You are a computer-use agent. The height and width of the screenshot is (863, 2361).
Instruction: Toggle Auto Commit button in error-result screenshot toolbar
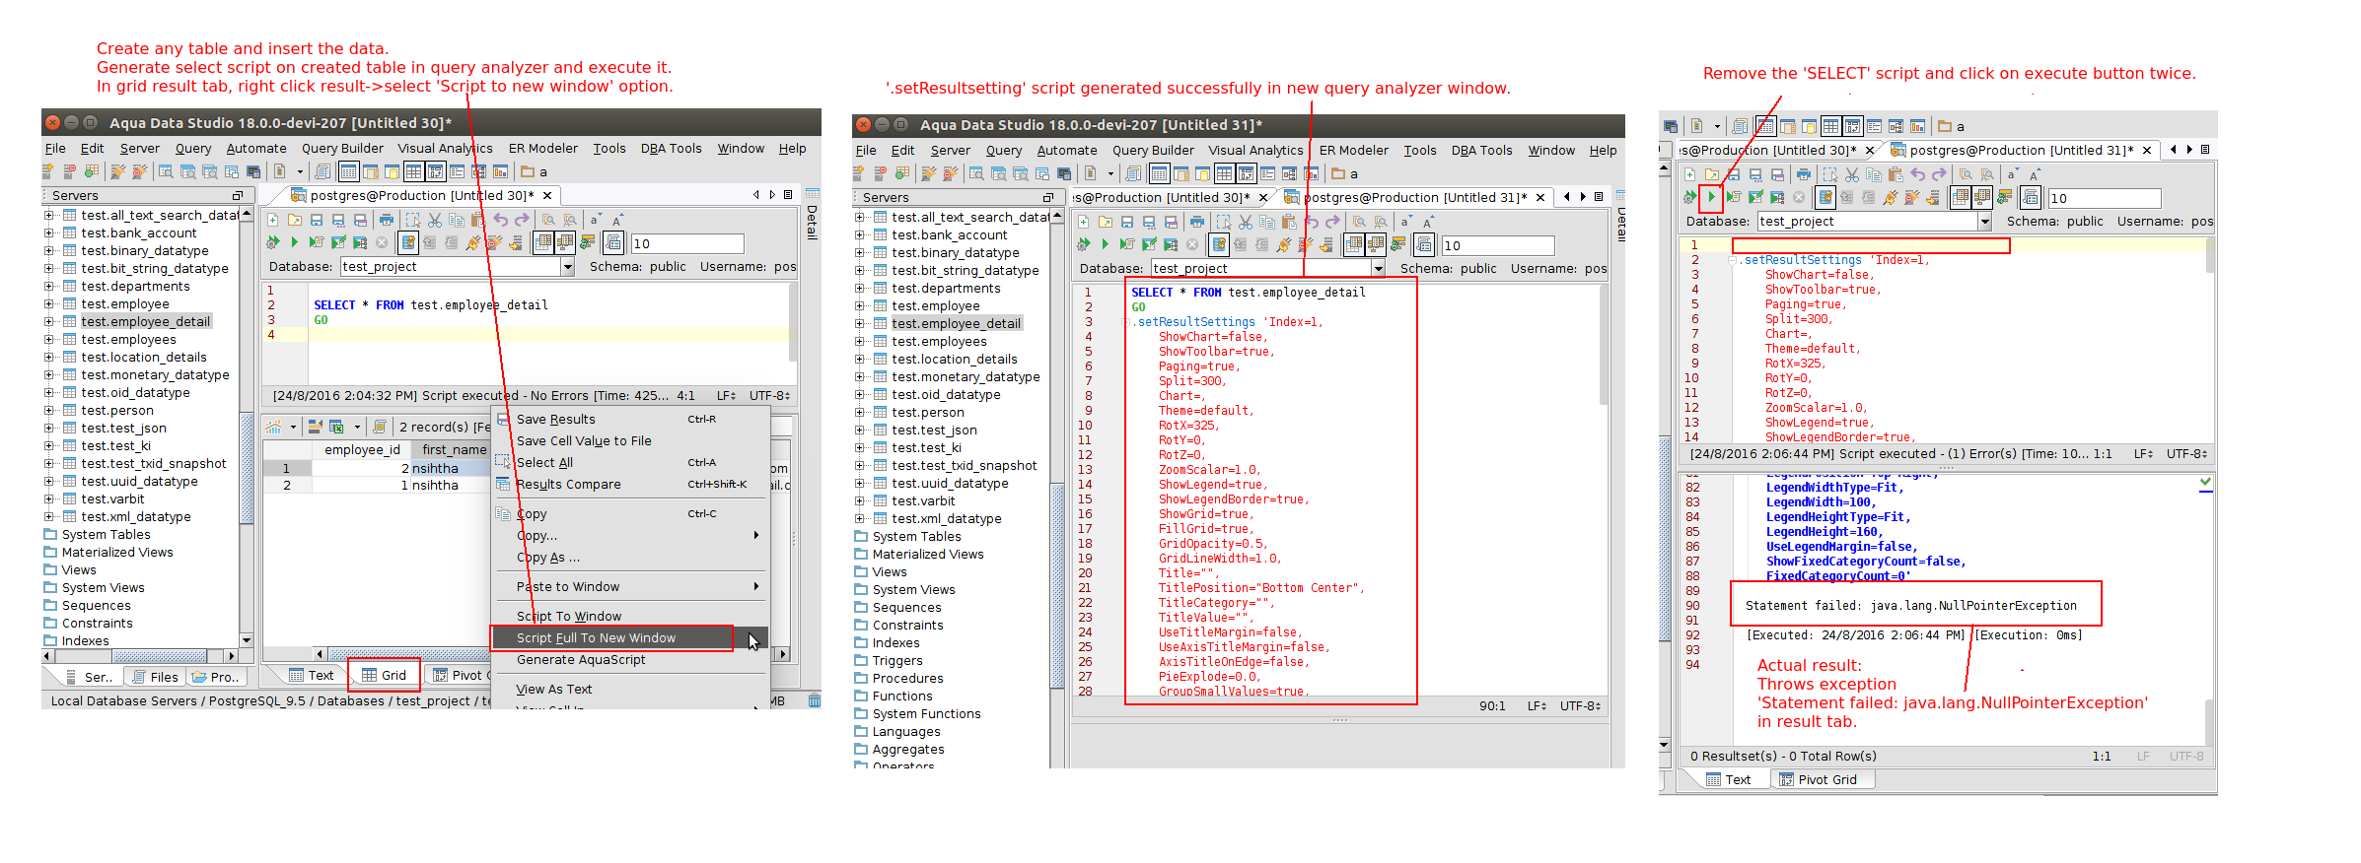[1825, 197]
